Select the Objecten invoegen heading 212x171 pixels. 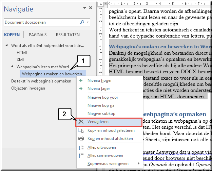click(x=28, y=88)
